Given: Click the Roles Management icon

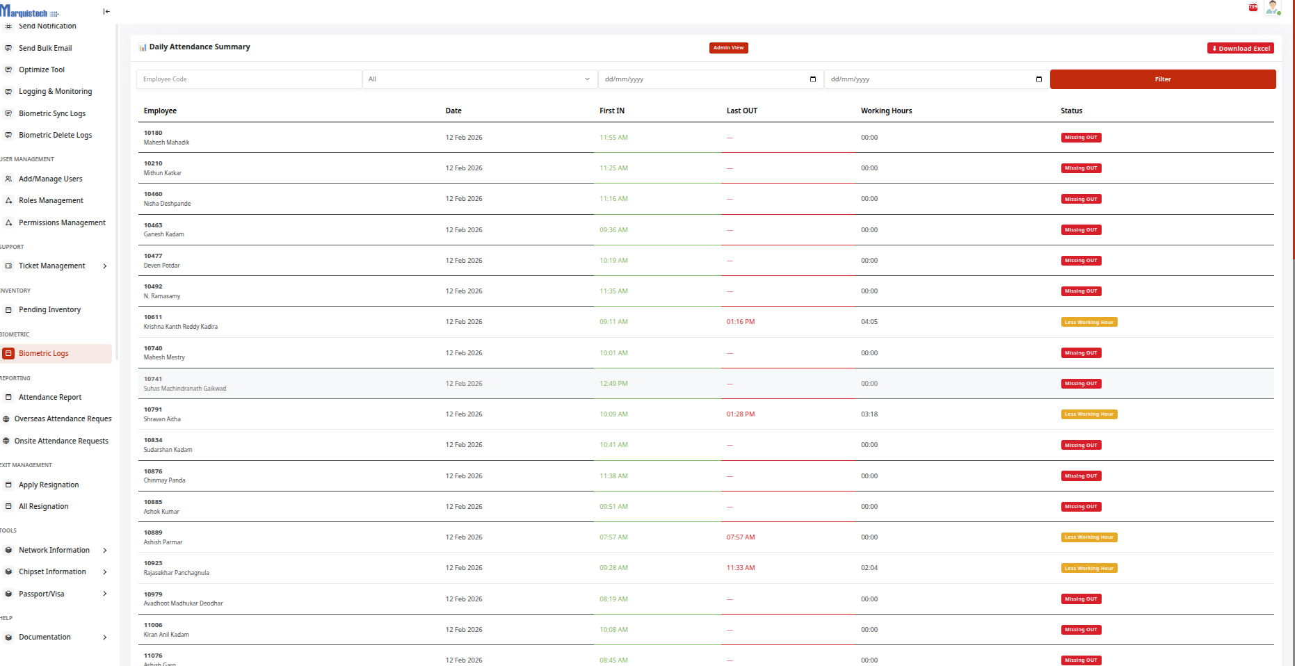Looking at the screenshot, I should [x=9, y=201].
